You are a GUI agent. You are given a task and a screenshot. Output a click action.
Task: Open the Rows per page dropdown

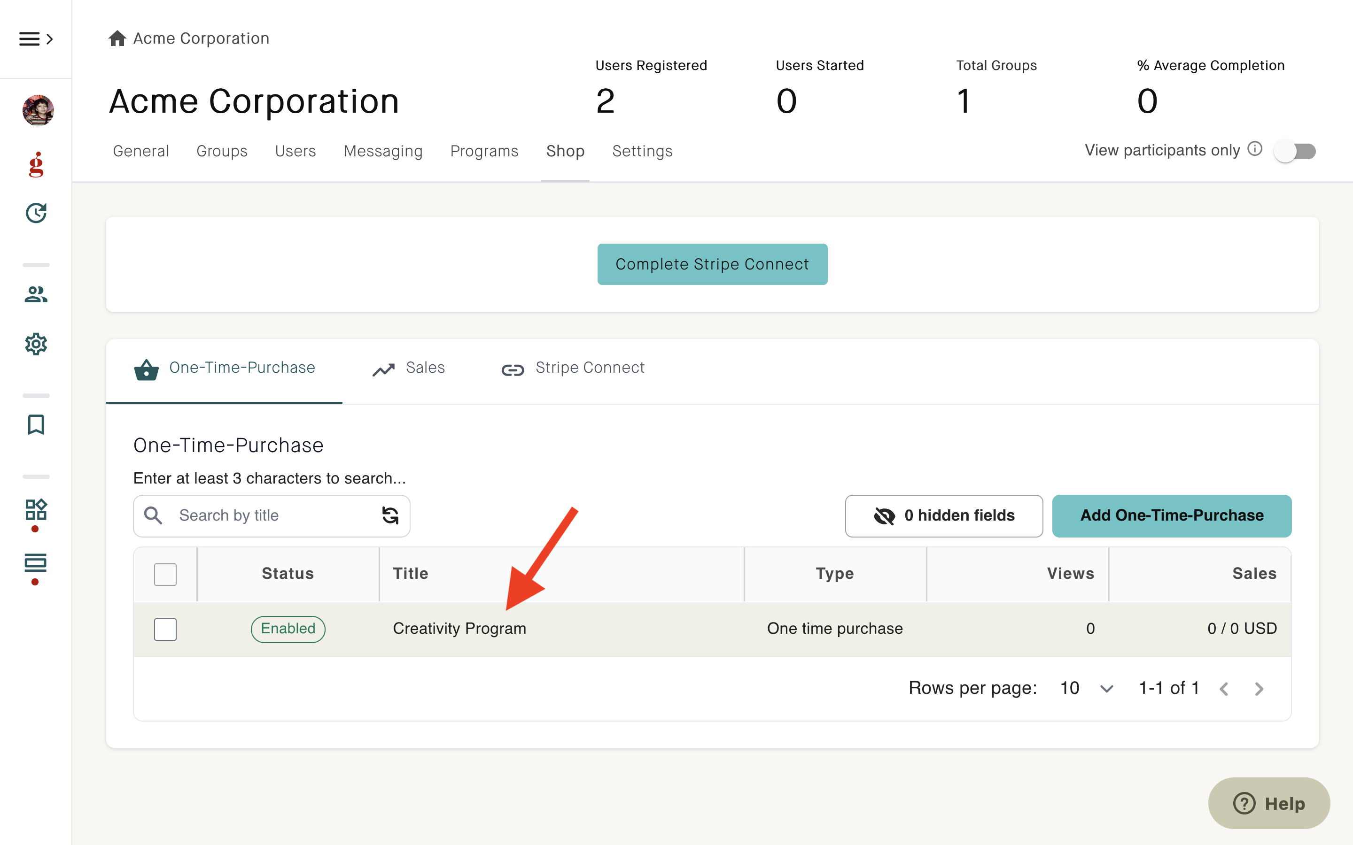[x=1086, y=688]
